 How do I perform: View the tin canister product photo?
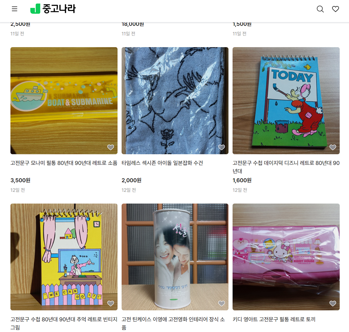[175, 257]
